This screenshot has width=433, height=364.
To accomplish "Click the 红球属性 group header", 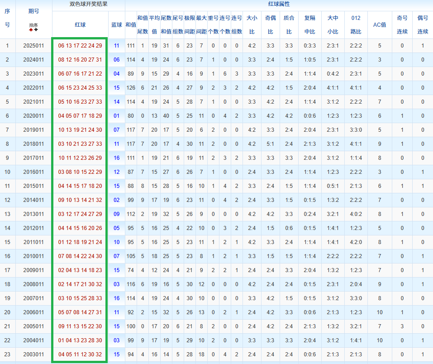I will tap(279, 4).
